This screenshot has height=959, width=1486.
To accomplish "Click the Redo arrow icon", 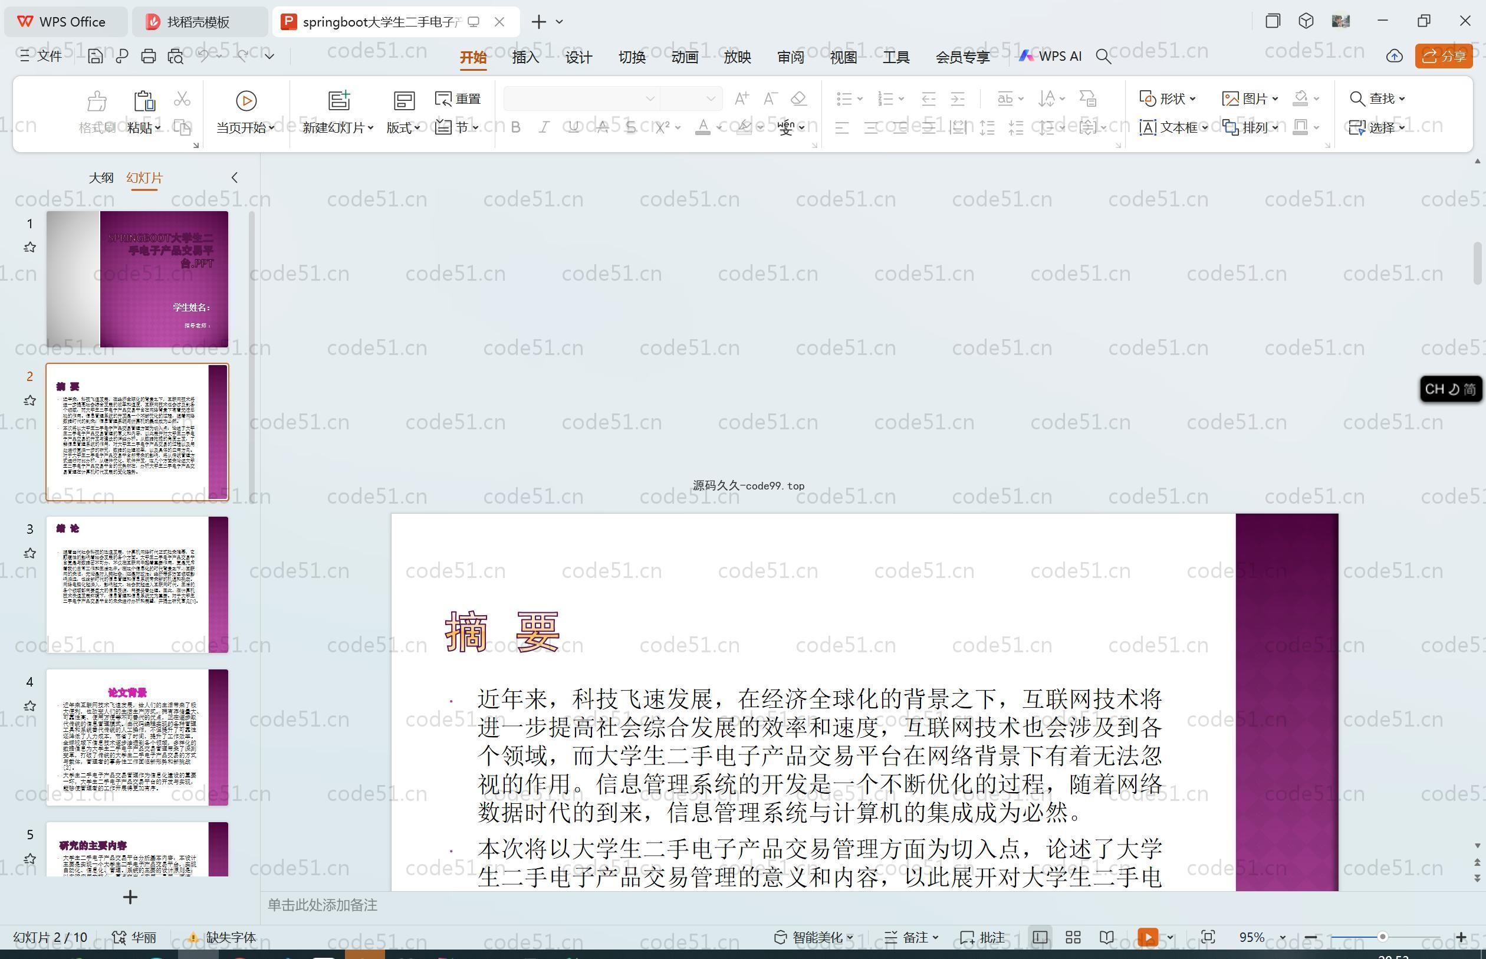I will [243, 56].
